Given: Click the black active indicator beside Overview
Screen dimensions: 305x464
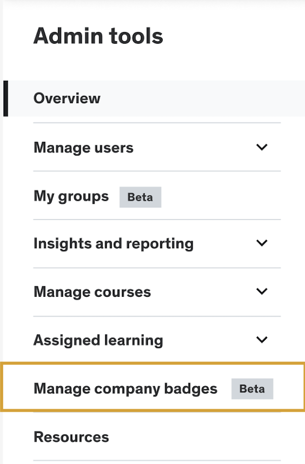Looking at the screenshot, I should coord(6,98).
